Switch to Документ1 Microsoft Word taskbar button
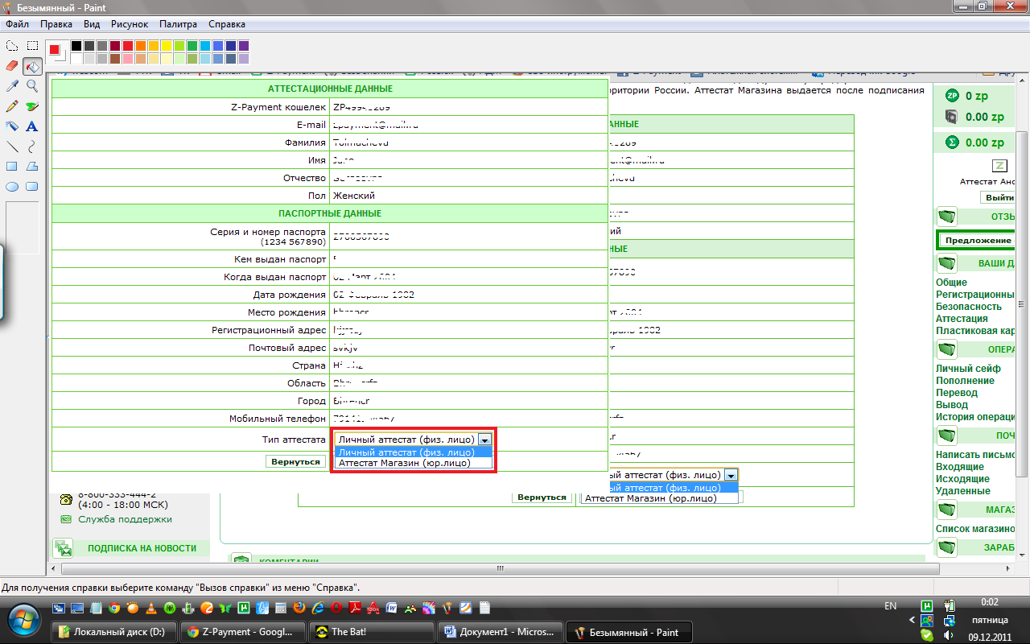The height and width of the screenshot is (644, 1030). click(499, 632)
